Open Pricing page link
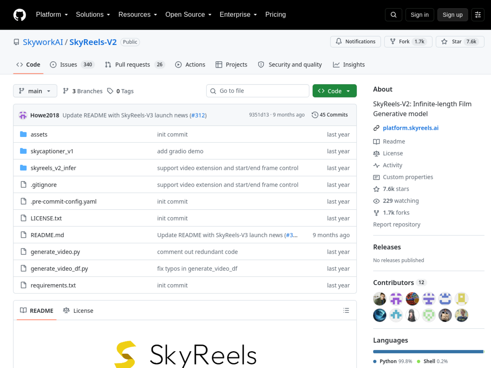This screenshot has width=491, height=368. tap(276, 15)
